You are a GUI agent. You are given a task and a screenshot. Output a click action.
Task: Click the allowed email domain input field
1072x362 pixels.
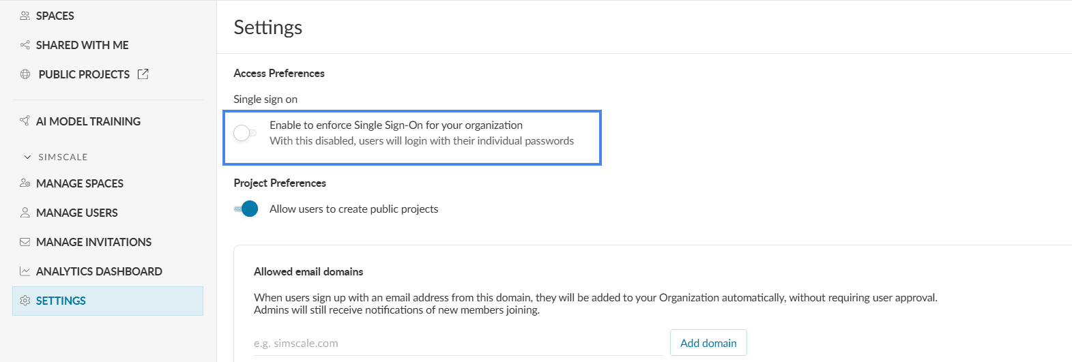[457, 344]
